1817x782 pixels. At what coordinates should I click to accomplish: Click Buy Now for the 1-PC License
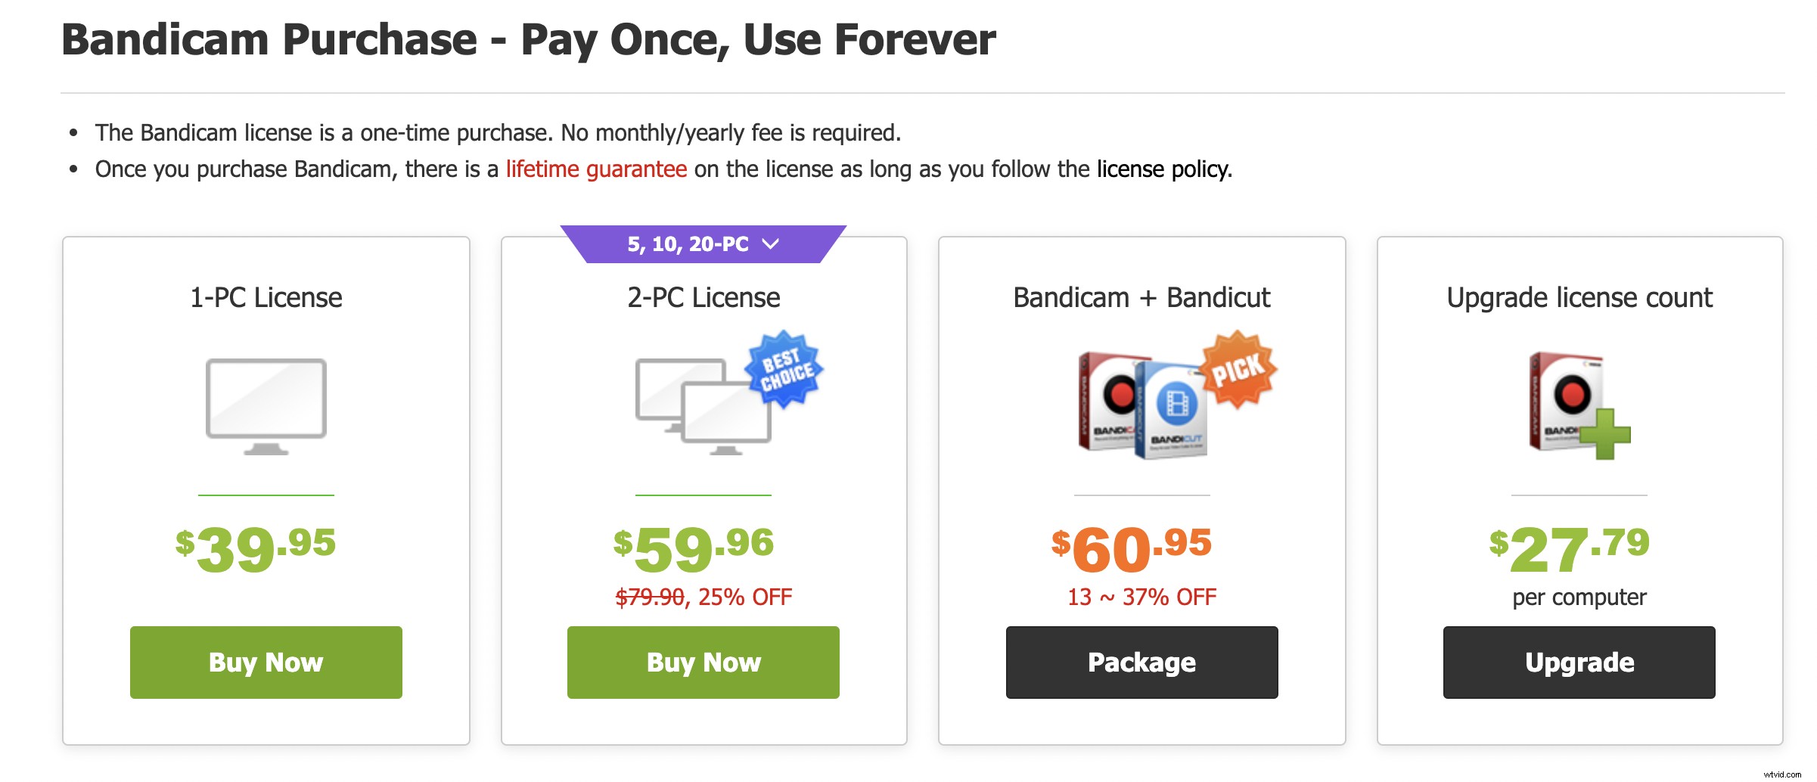point(265,662)
